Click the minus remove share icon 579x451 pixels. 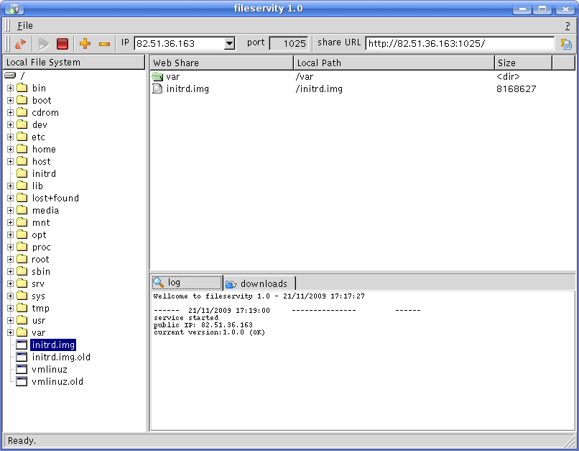pos(104,44)
